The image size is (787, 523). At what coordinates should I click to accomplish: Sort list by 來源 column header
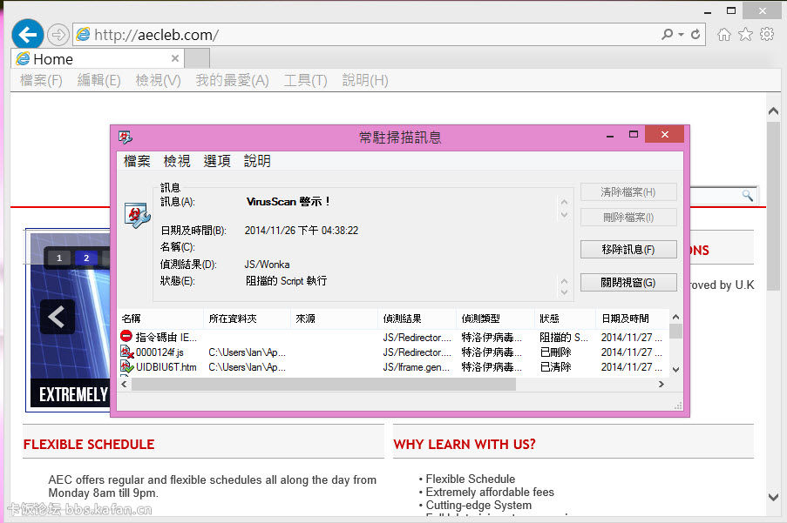[335, 318]
